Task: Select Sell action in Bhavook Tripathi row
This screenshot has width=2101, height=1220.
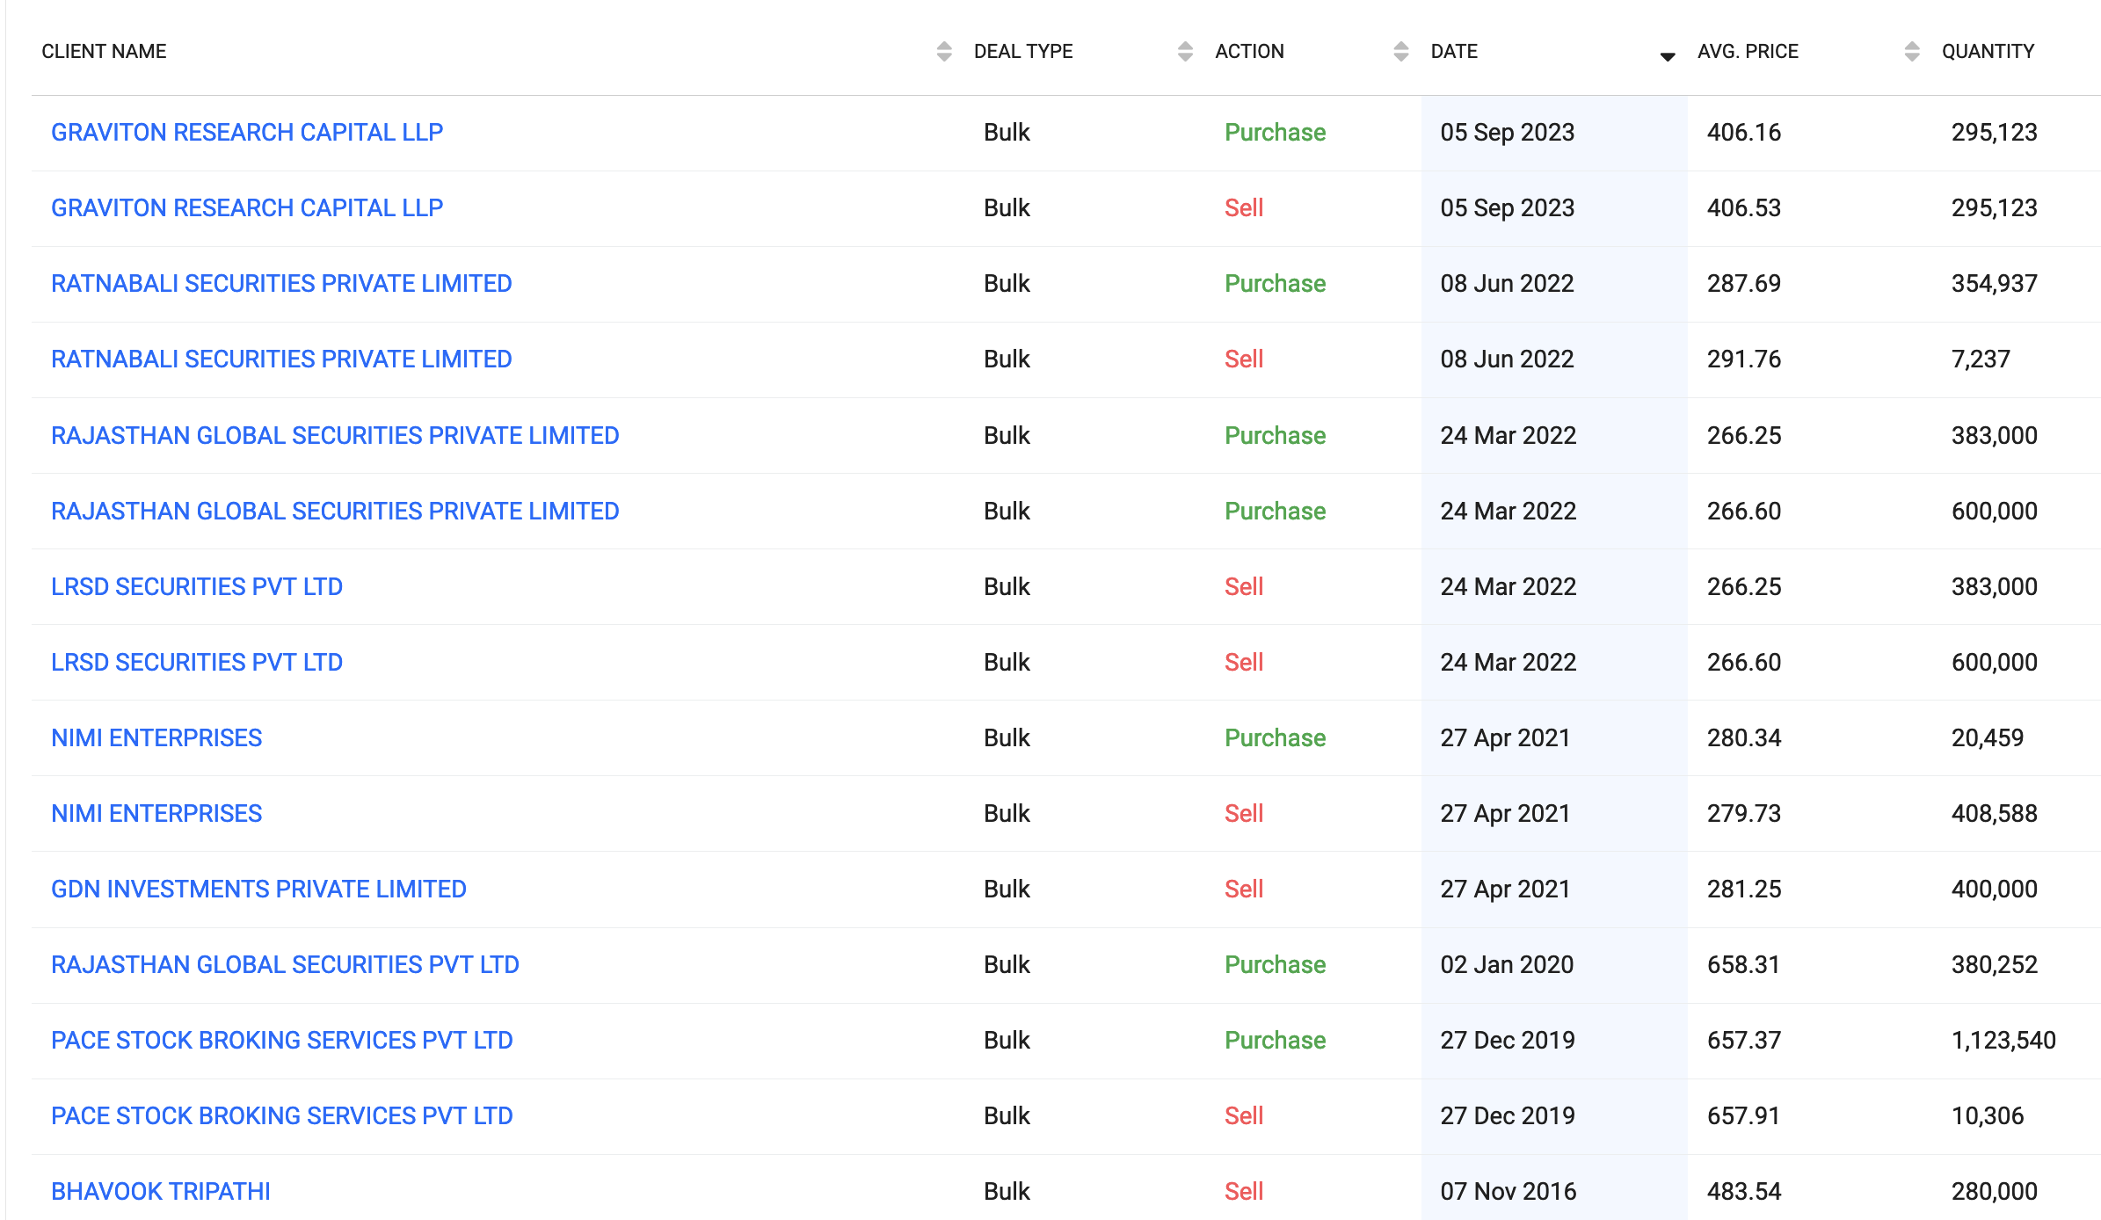Action: [x=1244, y=1192]
